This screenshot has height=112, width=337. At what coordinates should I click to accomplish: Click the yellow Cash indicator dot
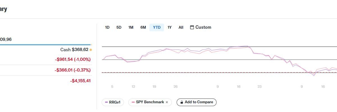pos(91,50)
